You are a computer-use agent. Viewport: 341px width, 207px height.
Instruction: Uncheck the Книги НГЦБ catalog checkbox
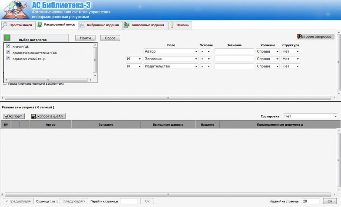[8, 46]
